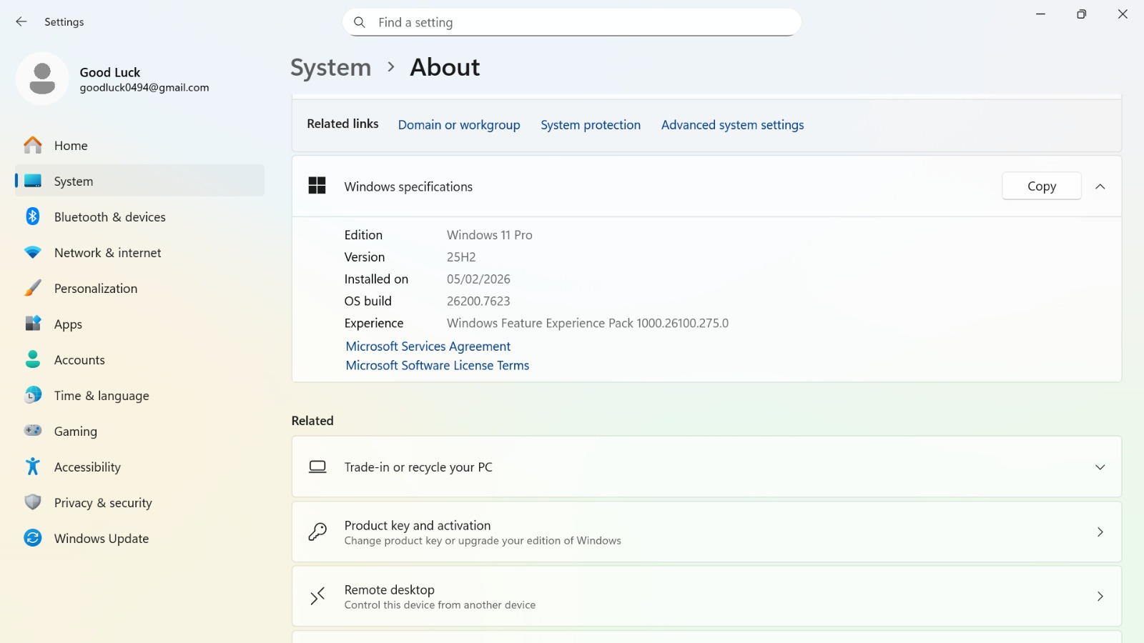Screen dimensions: 1144x643
Task: Click the Apps icon in sidebar
Action: click(x=33, y=324)
